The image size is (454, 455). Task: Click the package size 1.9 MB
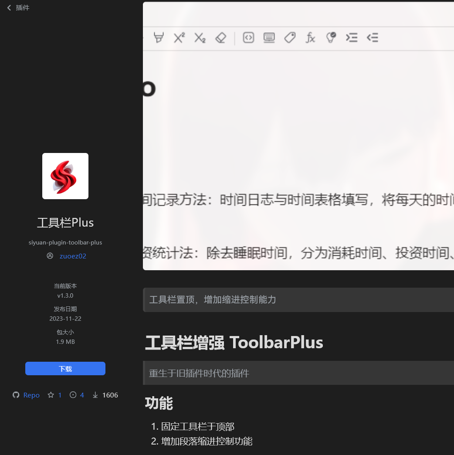click(65, 342)
